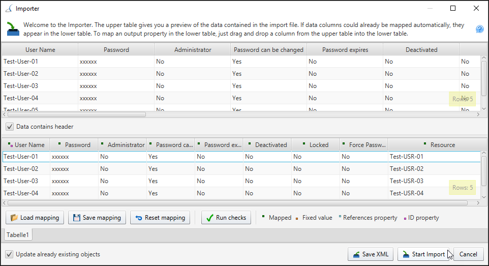Click Locked header in lower table

[316, 145]
